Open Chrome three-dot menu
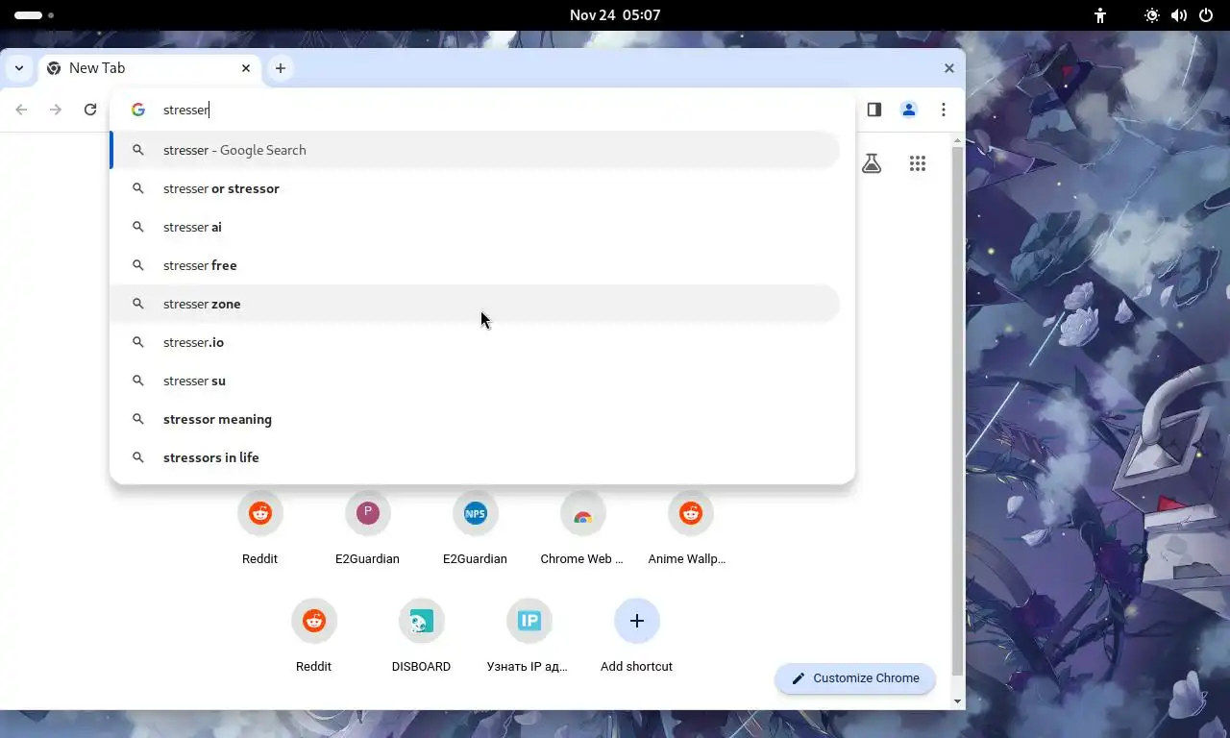The width and height of the screenshot is (1230, 738). [944, 110]
